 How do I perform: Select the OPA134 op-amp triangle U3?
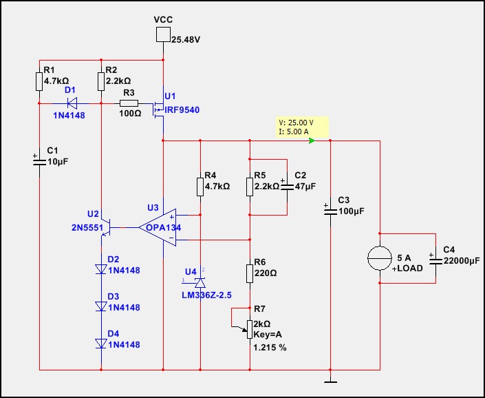coord(157,227)
